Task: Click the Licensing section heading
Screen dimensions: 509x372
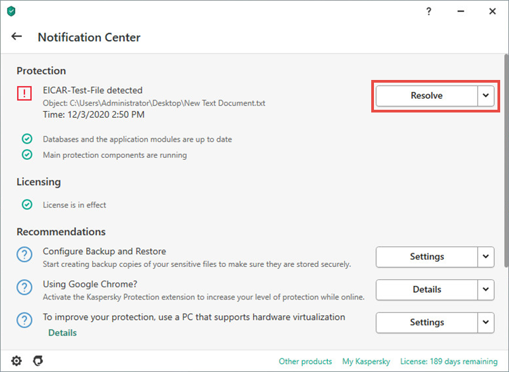Action: (39, 182)
